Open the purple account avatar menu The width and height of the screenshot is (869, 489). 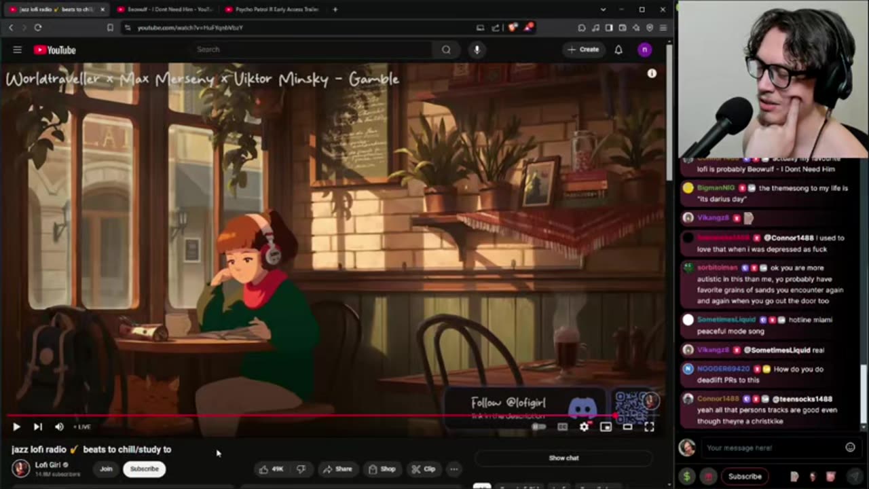645,50
